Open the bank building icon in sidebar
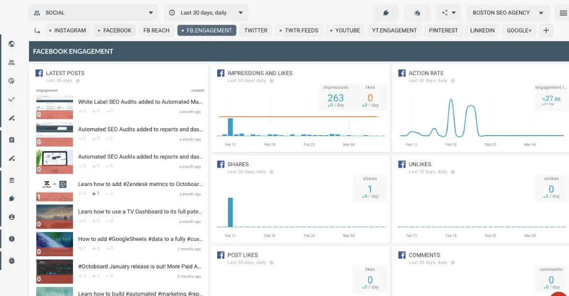This screenshot has height=296, width=569. [x=12, y=180]
